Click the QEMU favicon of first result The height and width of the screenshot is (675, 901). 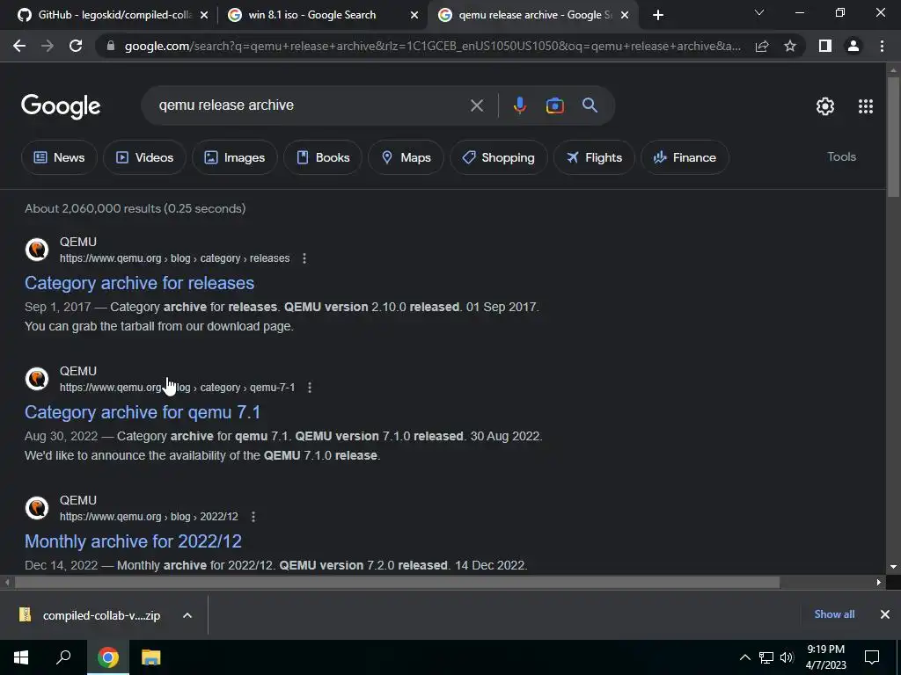[37, 250]
